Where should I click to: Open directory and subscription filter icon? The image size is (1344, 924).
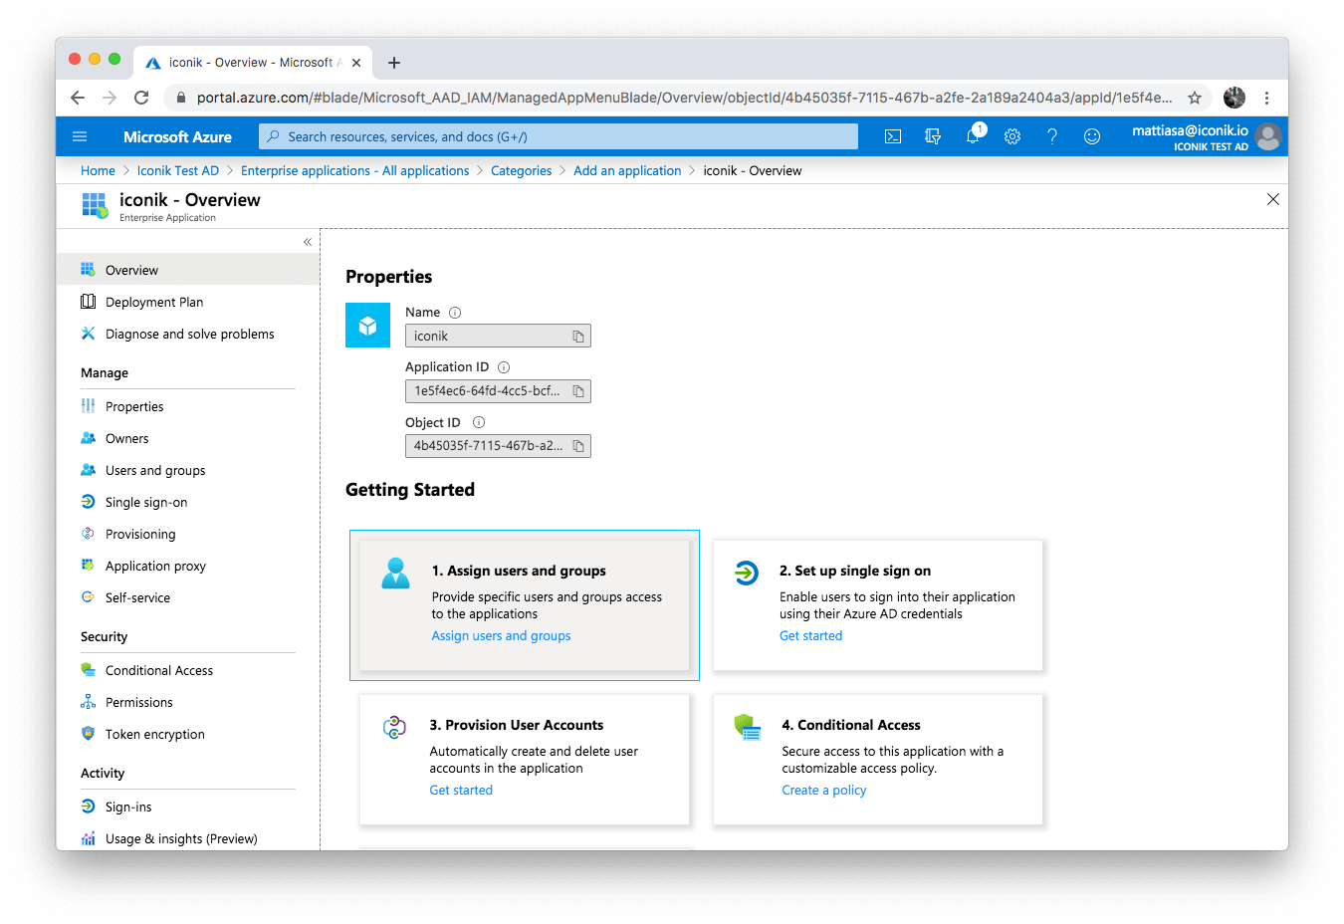(933, 136)
